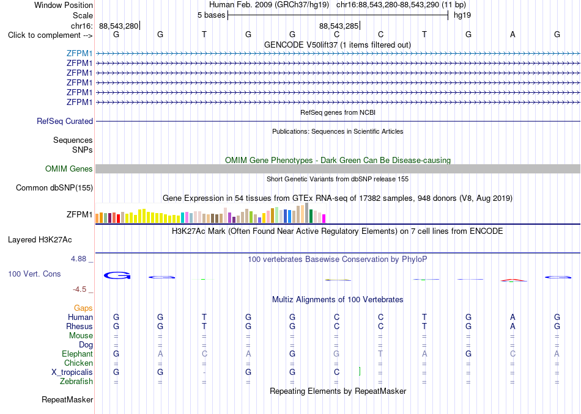
Task: Click the T base in the Elephant row
Action: [x=380, y=354]
